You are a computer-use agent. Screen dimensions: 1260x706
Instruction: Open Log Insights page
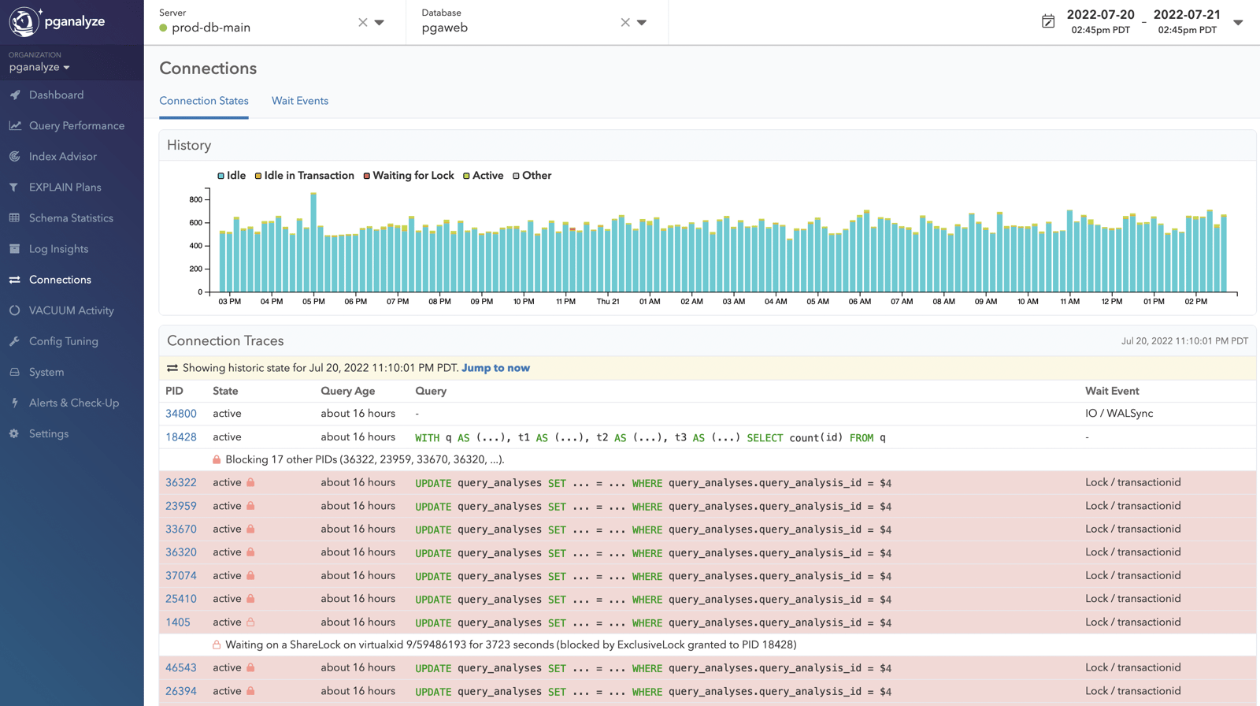(58, 249)
